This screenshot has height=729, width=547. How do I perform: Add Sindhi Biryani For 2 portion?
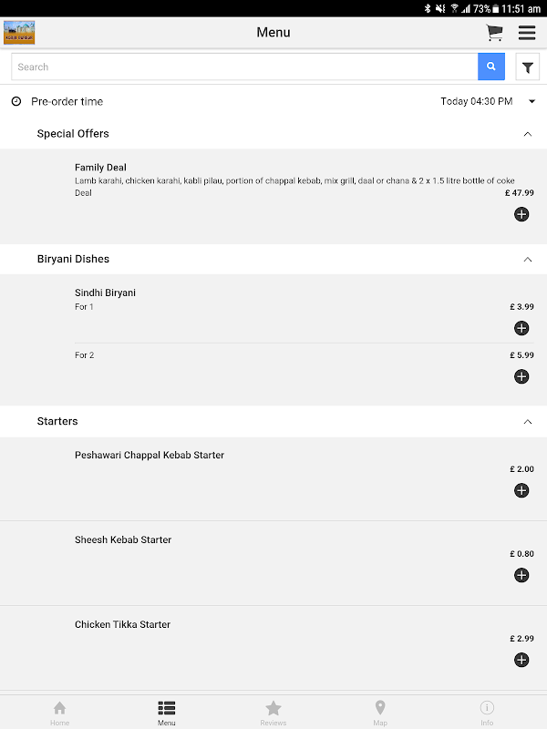521,376
